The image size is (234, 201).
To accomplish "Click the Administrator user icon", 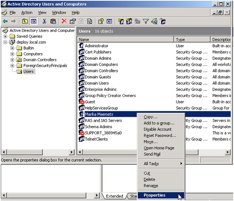I will (81, 45).
